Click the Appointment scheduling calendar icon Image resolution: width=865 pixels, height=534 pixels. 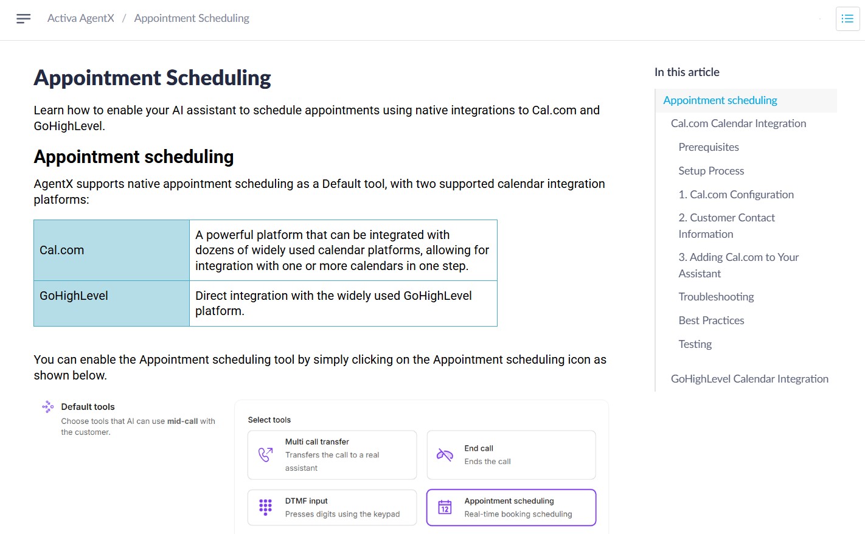[x=445, y=507]
